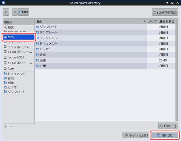Select ファイル・シス... in the places sidebar
This screenshot has width=181, height=141.
pos(19,47)
